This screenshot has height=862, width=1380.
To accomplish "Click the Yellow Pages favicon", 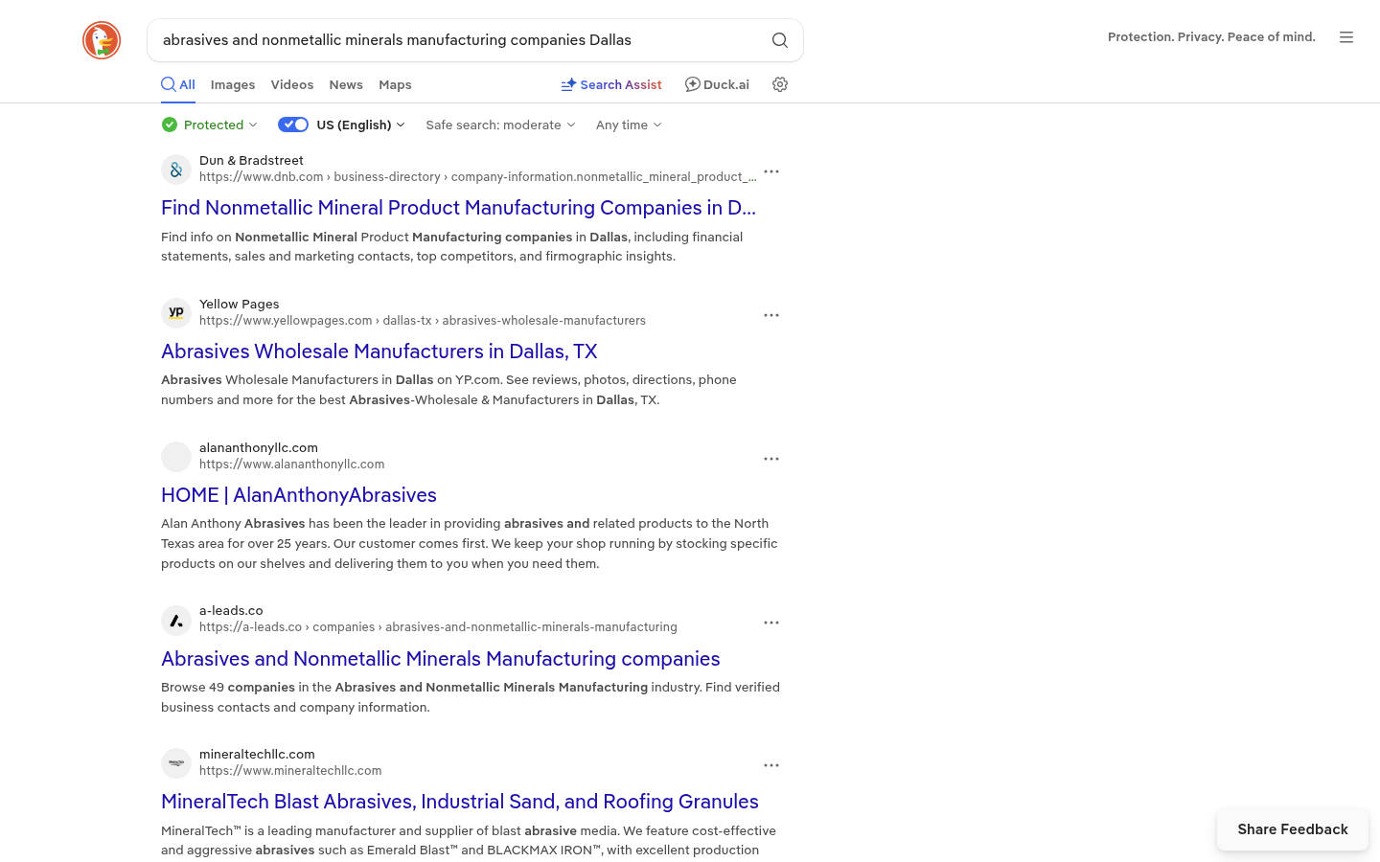I will pos(176,313).
